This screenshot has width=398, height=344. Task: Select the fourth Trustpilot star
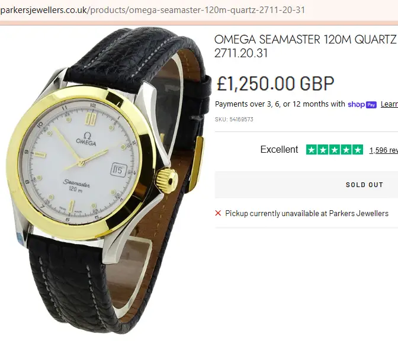point(346,150)
